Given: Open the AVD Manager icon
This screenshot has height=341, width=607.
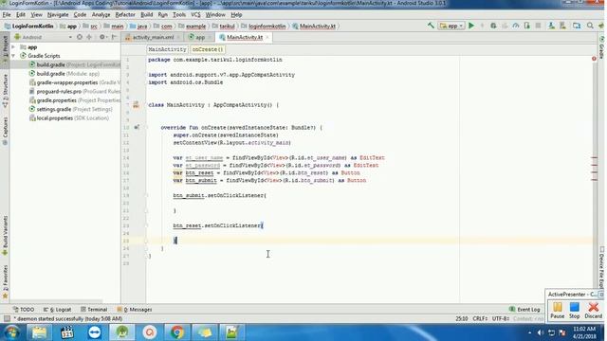Looking at the screenshot, I should pos(551,26).
